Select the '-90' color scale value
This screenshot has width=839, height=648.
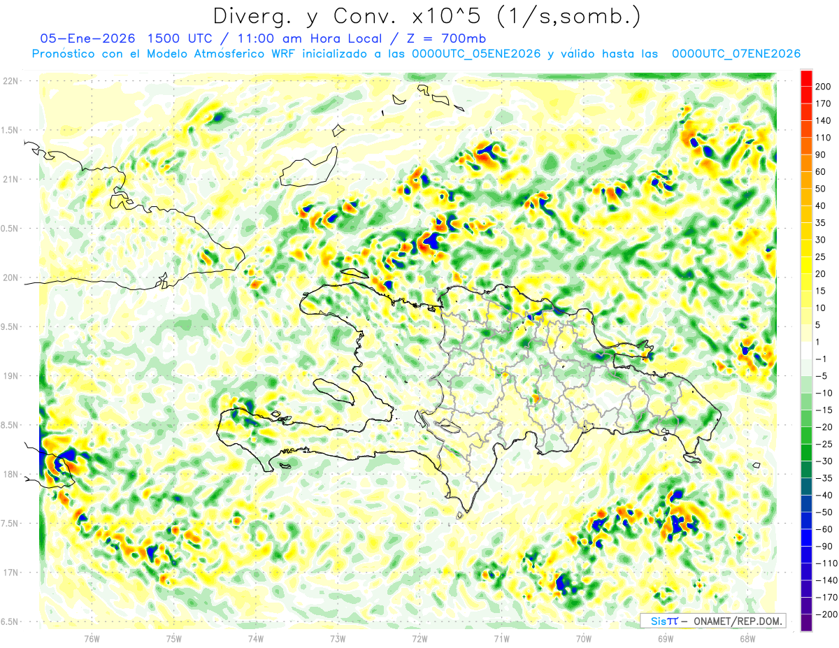pos(824,546)
